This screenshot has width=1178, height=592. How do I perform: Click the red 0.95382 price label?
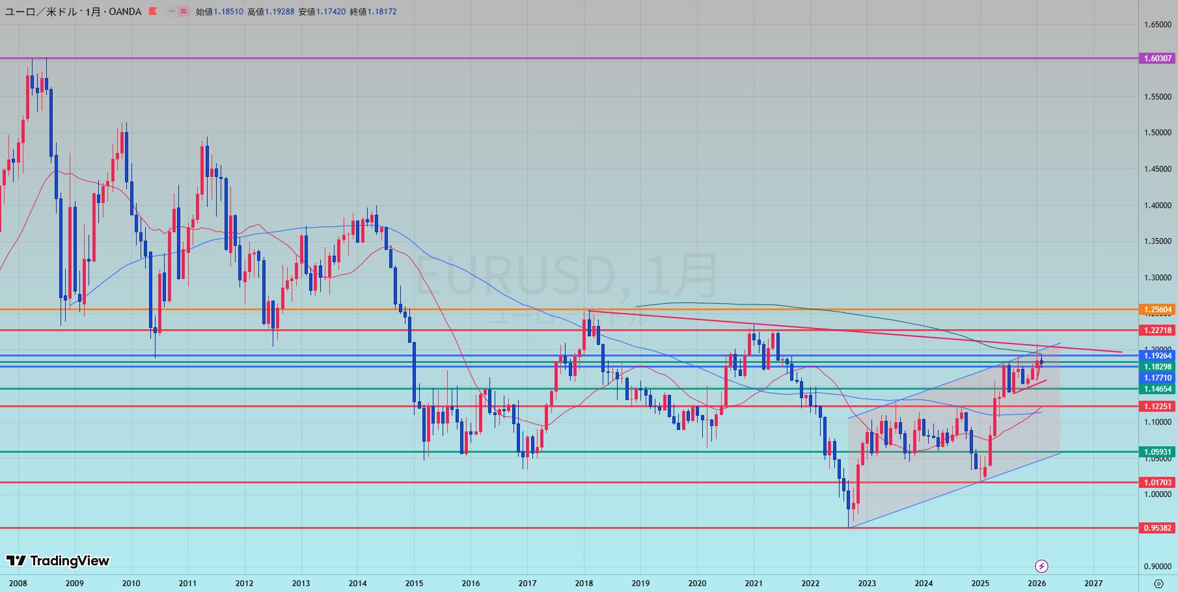coord(1158,528)
